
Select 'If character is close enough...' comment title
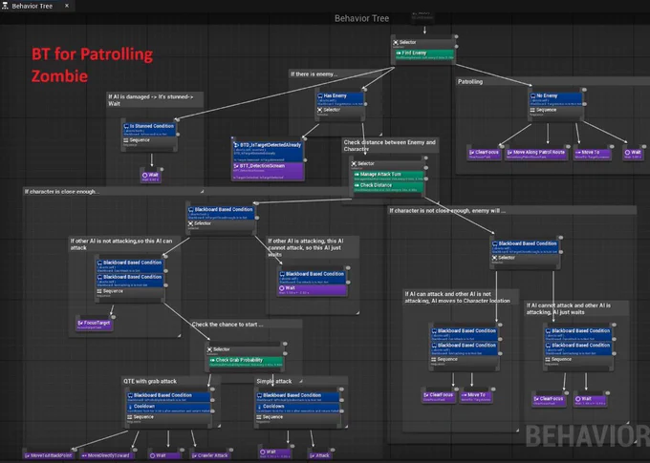[62, 191]
